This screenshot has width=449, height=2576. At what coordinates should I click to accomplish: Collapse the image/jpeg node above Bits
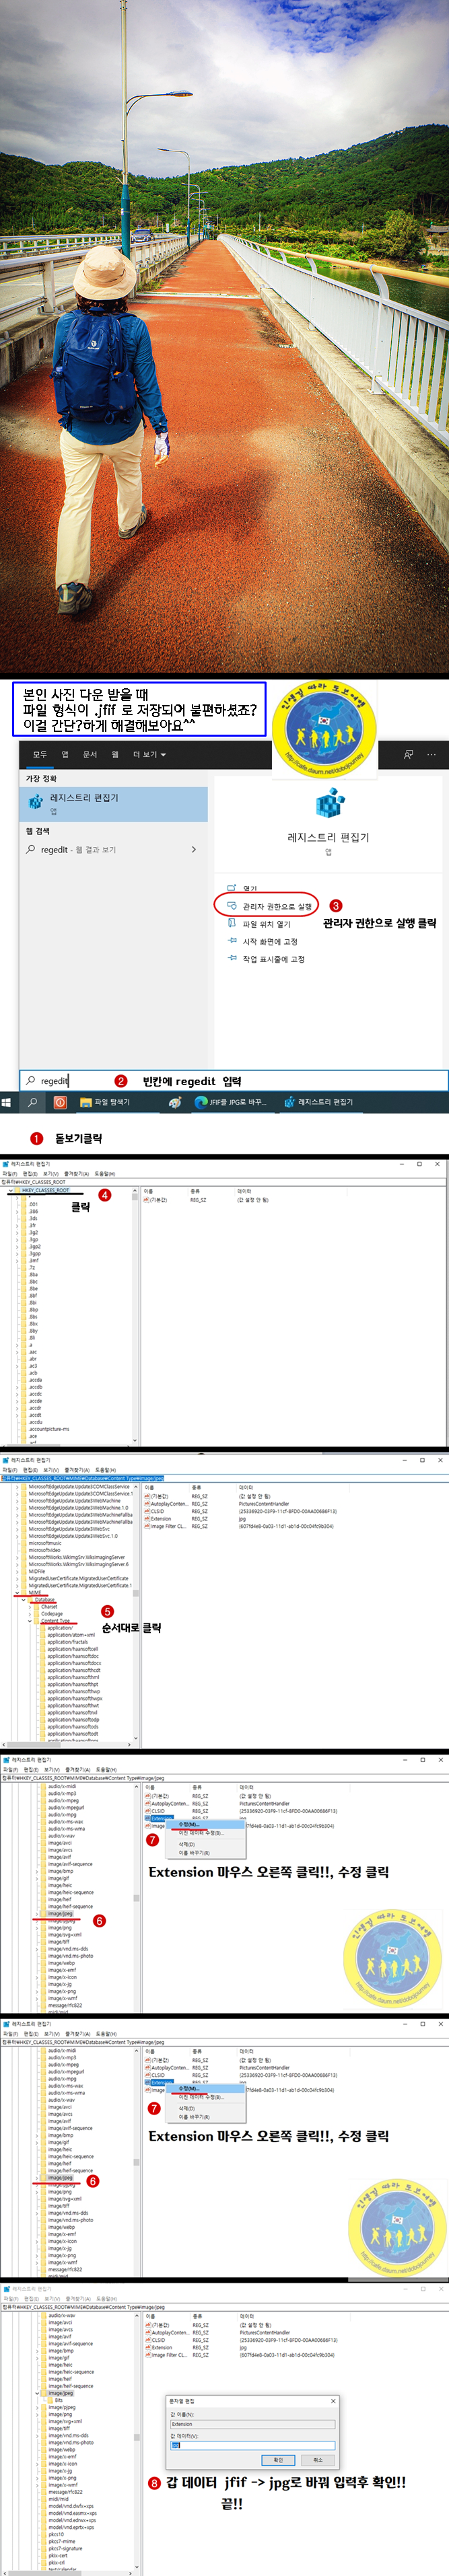coord(37,2392)
